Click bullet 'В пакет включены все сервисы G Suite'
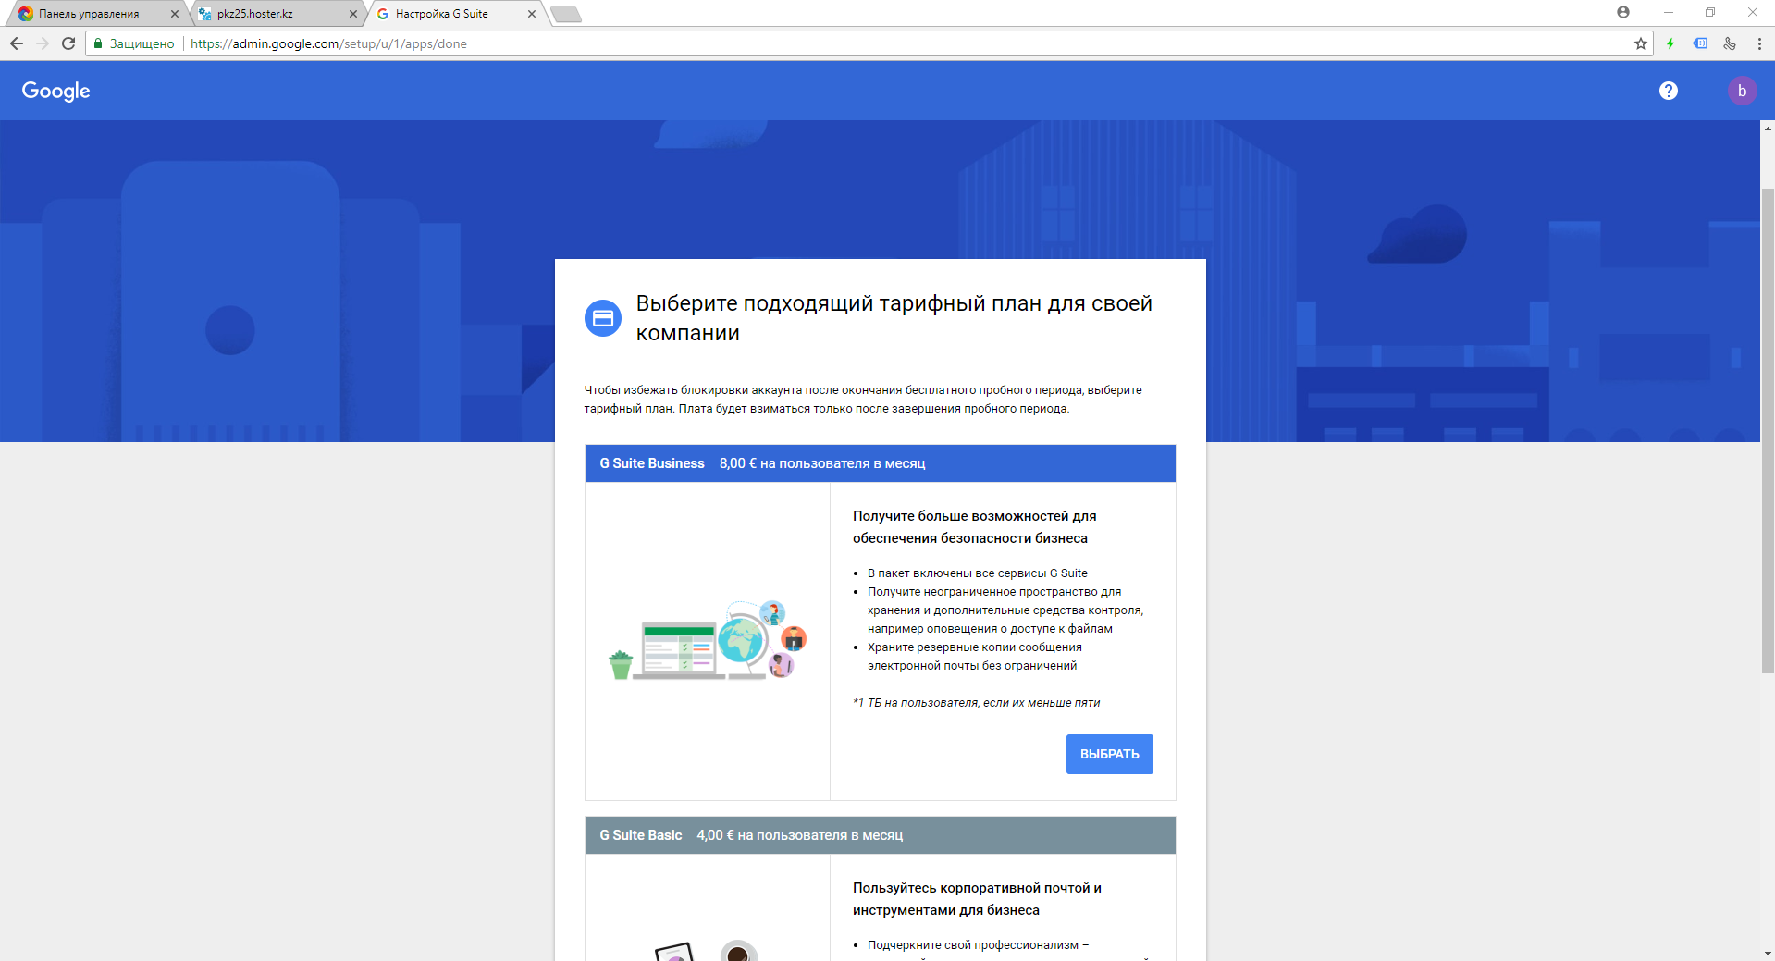 coord(978,573)
